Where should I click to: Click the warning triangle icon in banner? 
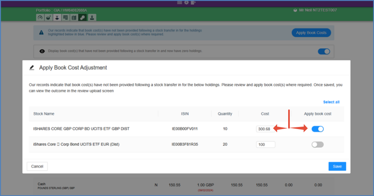click(x=41, y=32)
